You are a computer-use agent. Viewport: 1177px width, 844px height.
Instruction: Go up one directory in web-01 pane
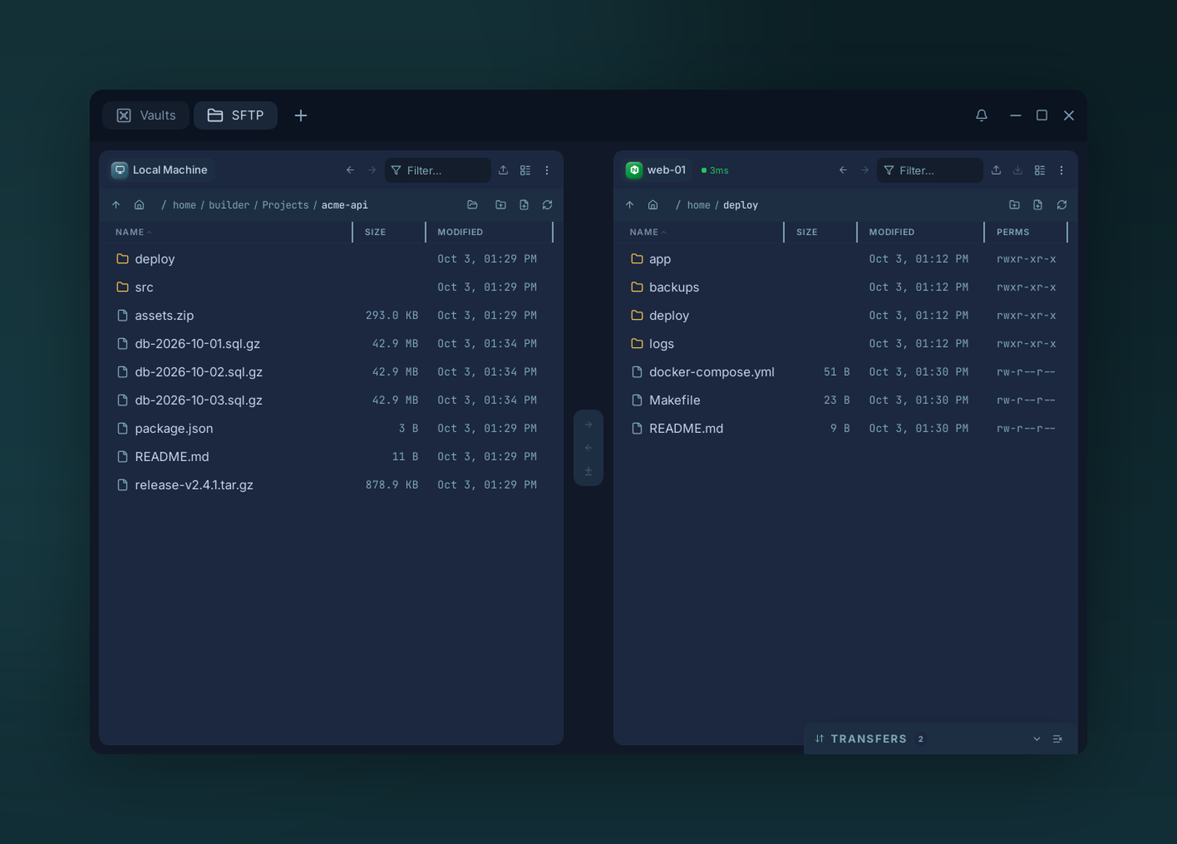tap(630, 205)
